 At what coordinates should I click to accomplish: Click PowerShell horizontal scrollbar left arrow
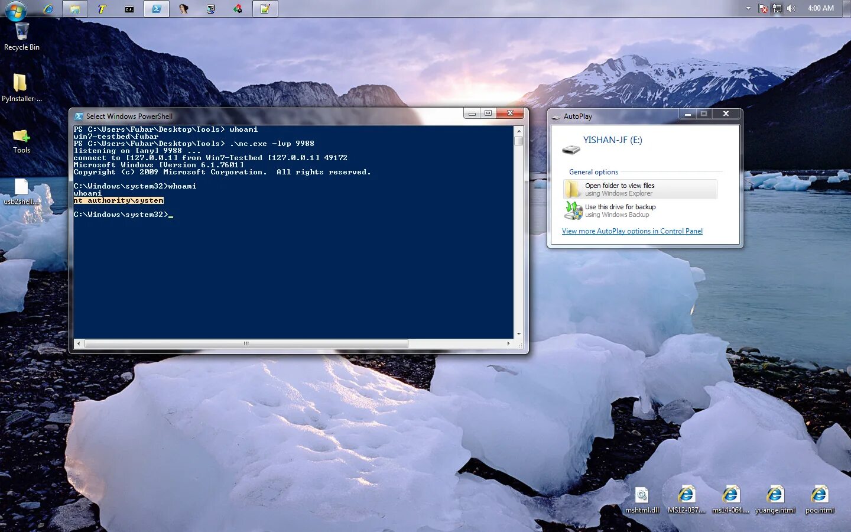(x=79, y=343)
